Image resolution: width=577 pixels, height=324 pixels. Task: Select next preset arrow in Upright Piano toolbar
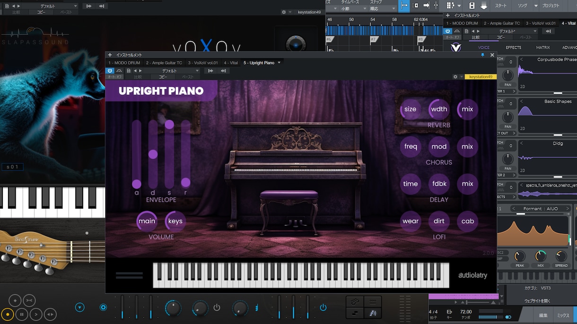pos(140,71)
